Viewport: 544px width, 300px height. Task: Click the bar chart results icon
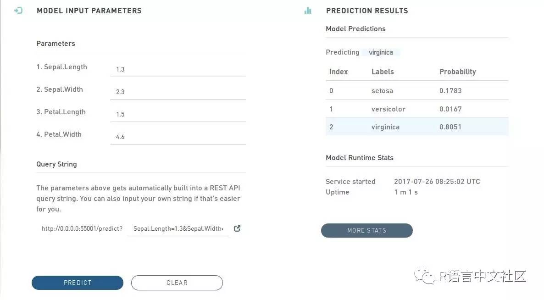coord(308,11)
